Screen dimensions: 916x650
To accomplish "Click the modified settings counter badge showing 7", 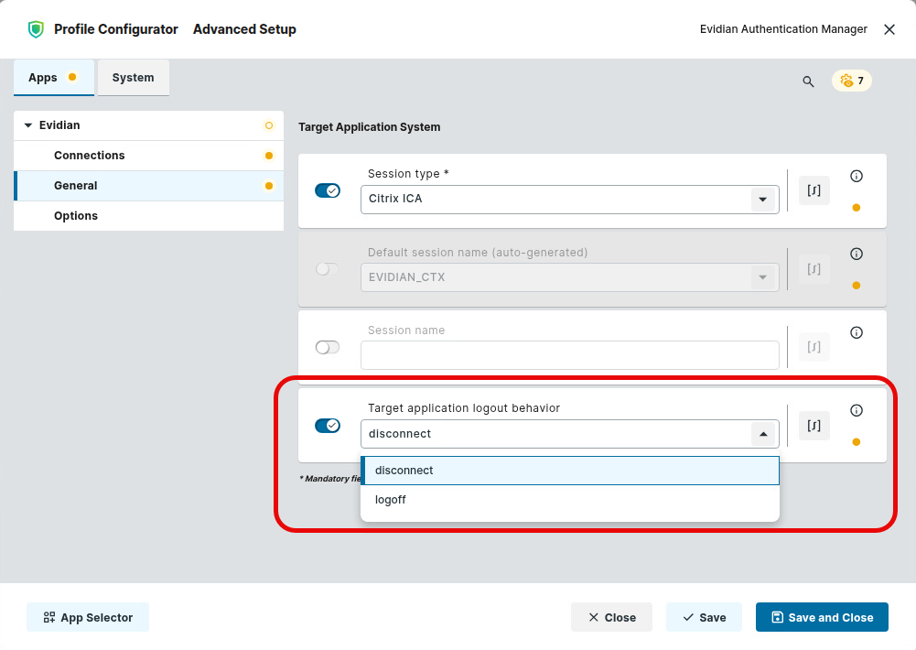I will (x=852, y=81).
